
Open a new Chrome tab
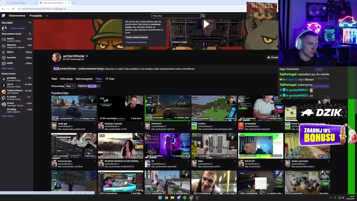(74, 3)
